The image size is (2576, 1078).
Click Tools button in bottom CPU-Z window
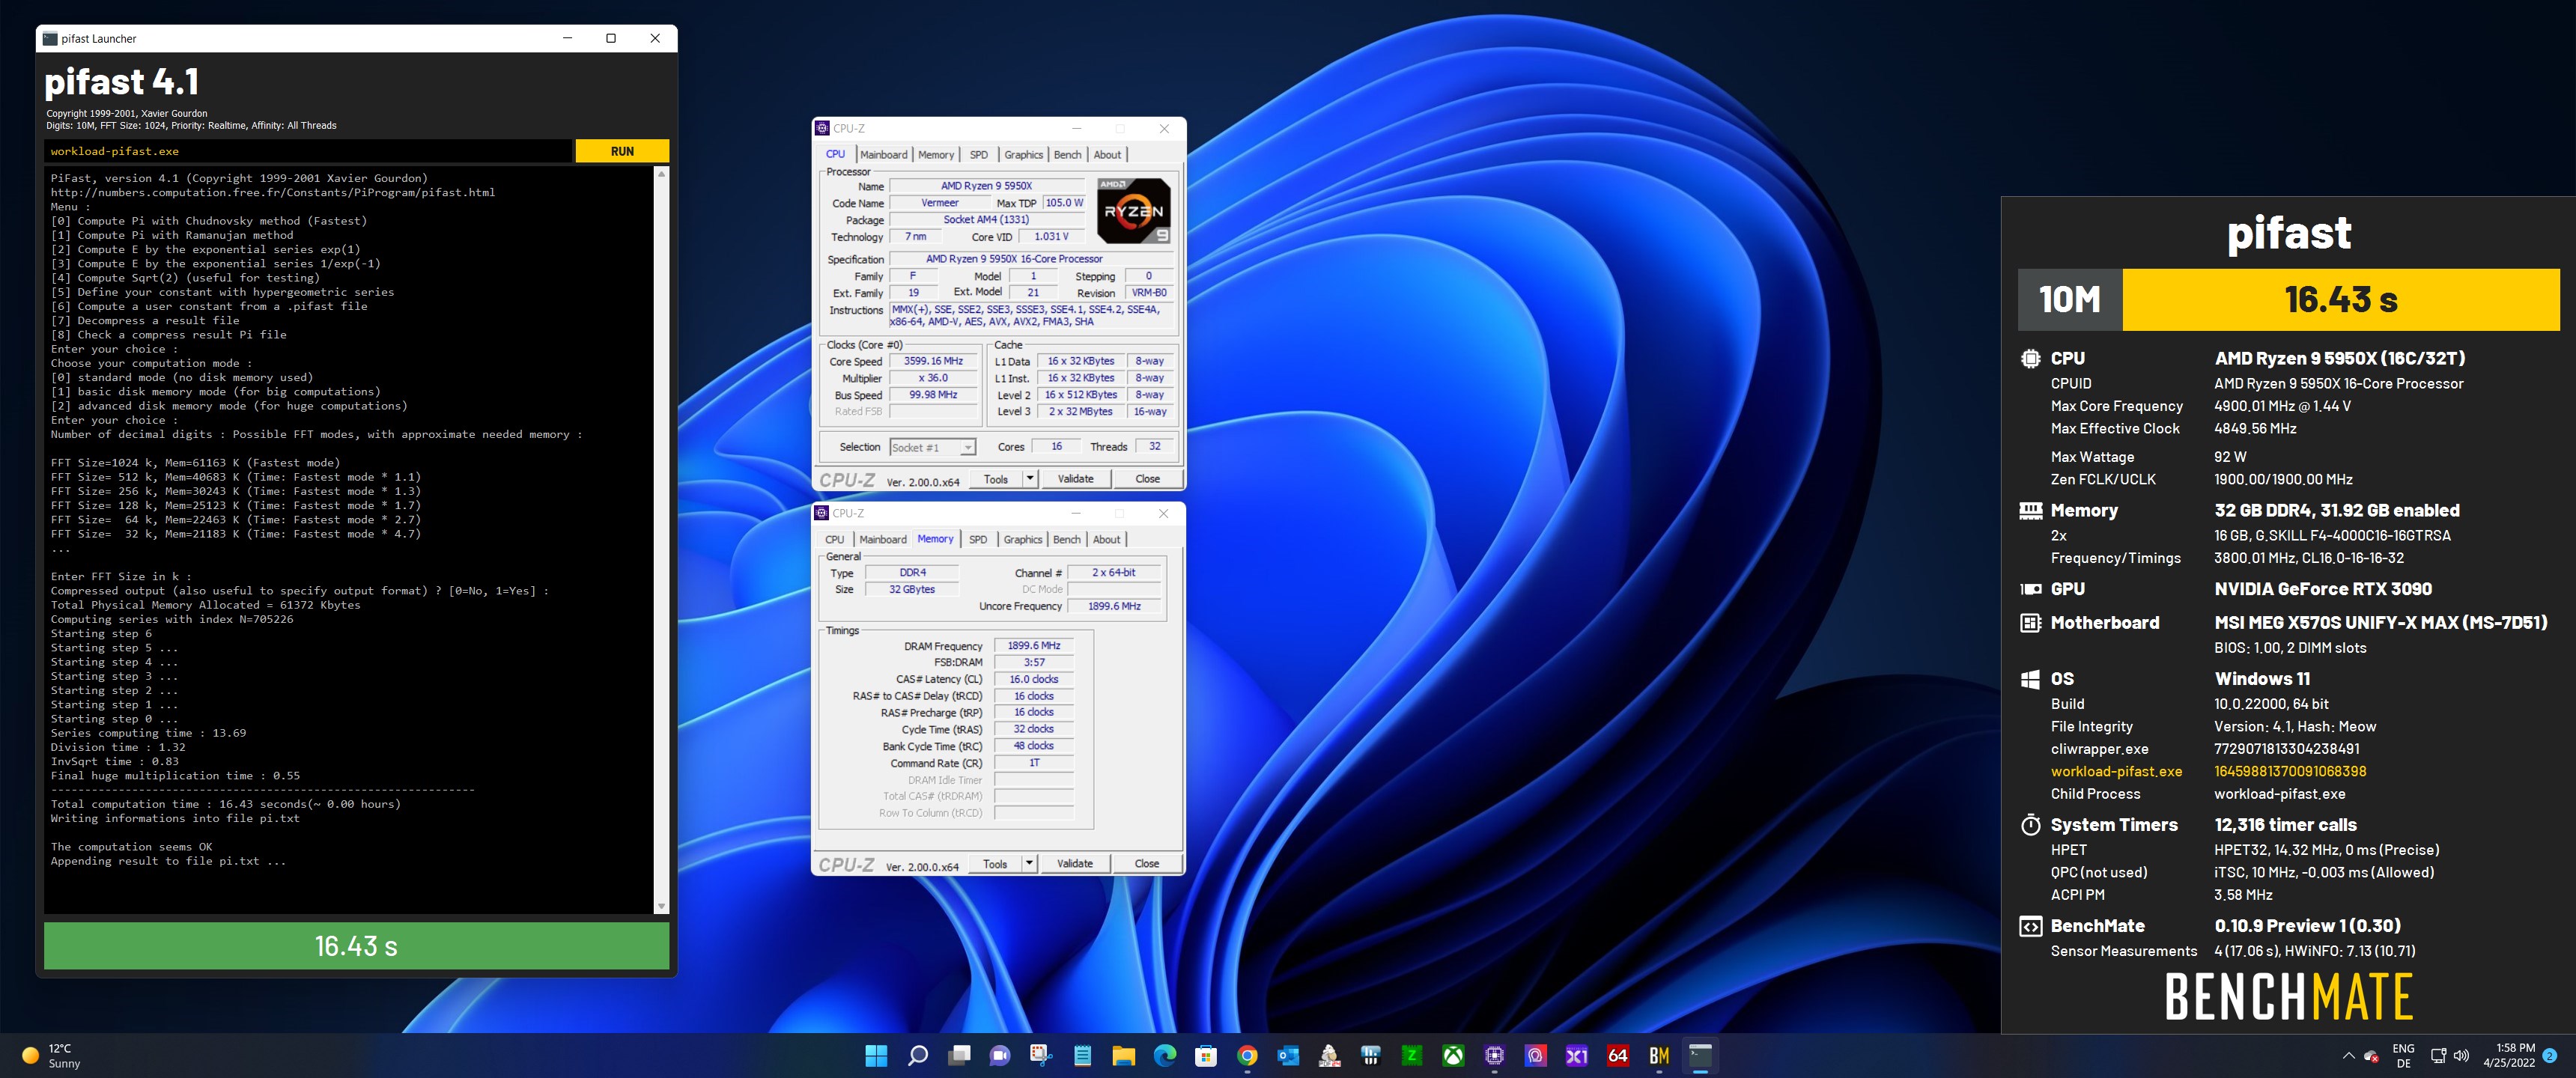pos(994,864)
